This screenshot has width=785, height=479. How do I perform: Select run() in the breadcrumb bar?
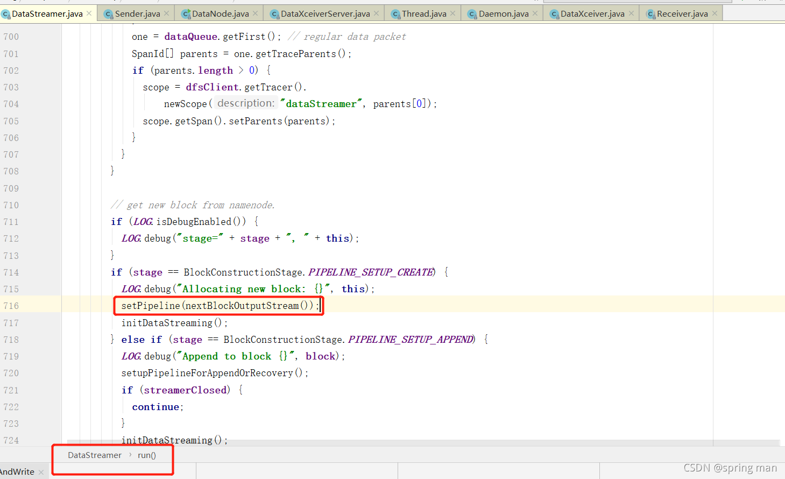click(147, 455)
